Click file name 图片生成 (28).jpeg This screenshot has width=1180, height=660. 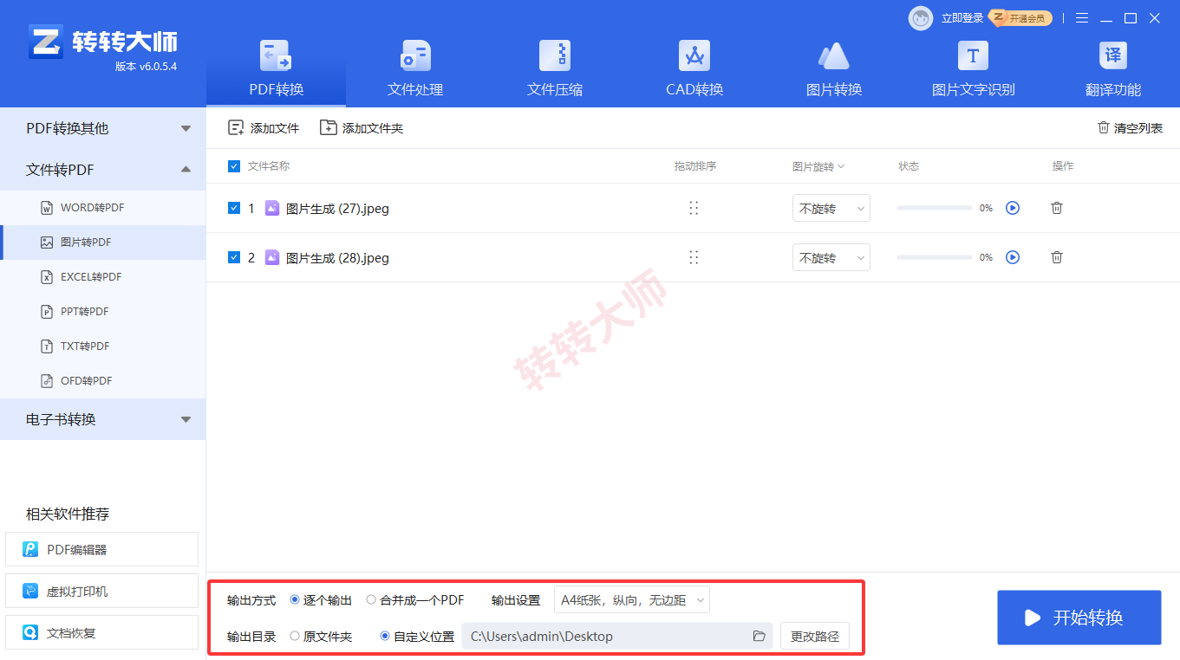pyautogui.click(x=337, y=258)
